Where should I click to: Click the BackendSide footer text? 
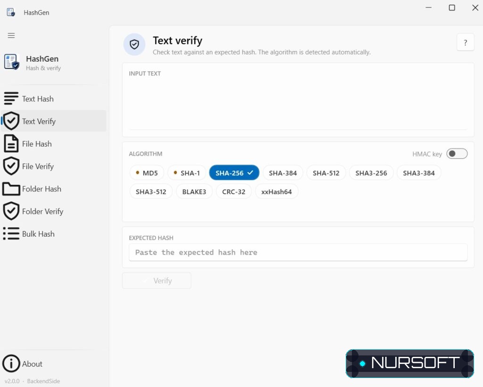tap(43, 381)
